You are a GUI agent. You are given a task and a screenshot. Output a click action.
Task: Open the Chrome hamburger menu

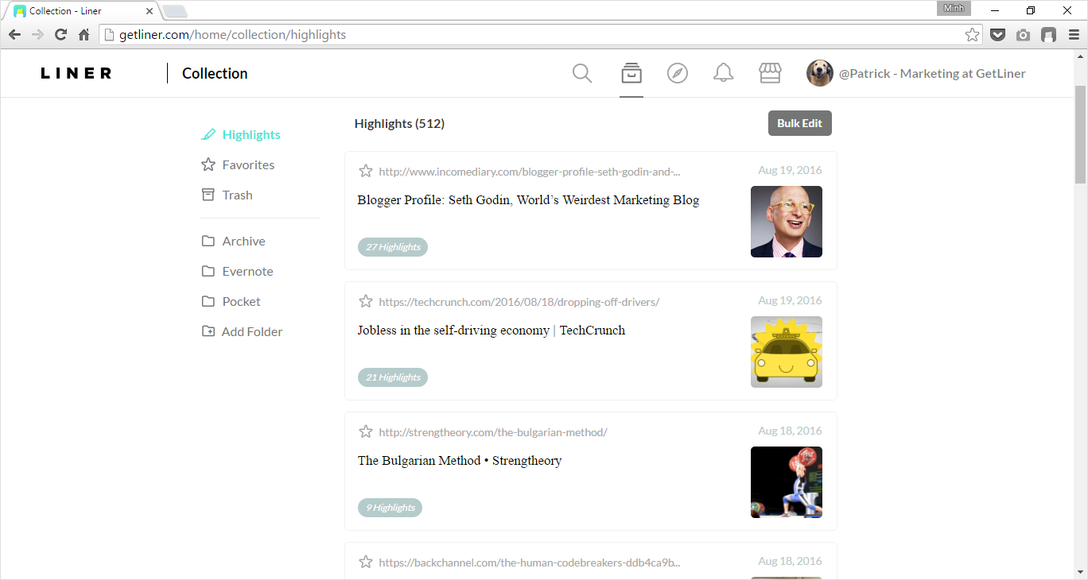click(1074, 34)
